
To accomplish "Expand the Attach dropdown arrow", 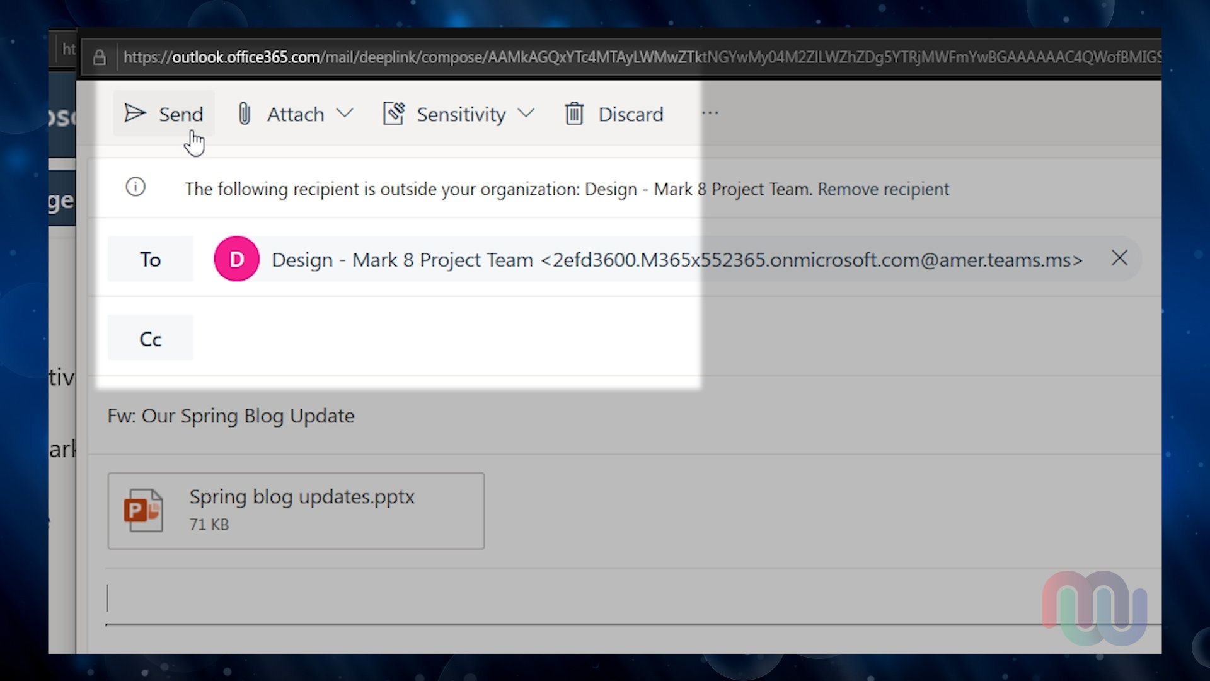I will click(x=346, y=113).
